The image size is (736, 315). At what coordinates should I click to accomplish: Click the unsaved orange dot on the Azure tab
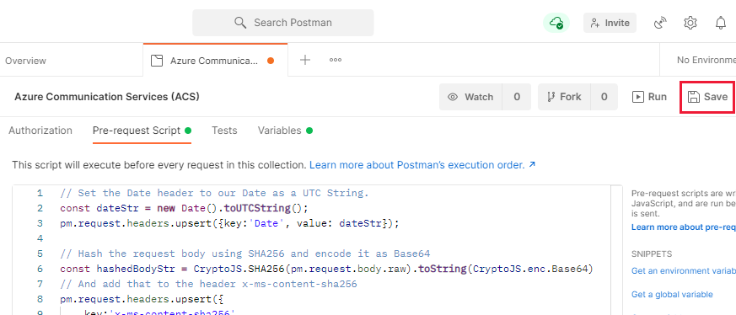(x=271, y=61)
